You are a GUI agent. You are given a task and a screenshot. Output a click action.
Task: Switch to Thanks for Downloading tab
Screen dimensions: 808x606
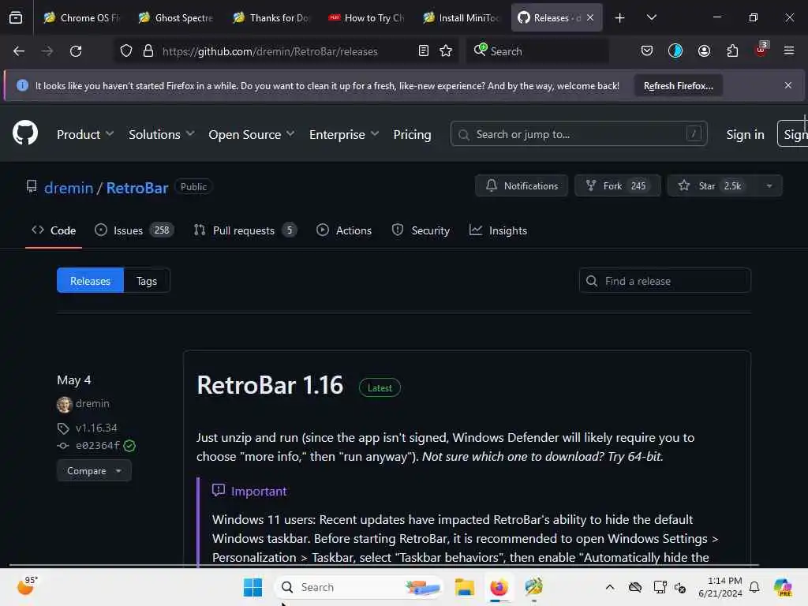[271, 18]
